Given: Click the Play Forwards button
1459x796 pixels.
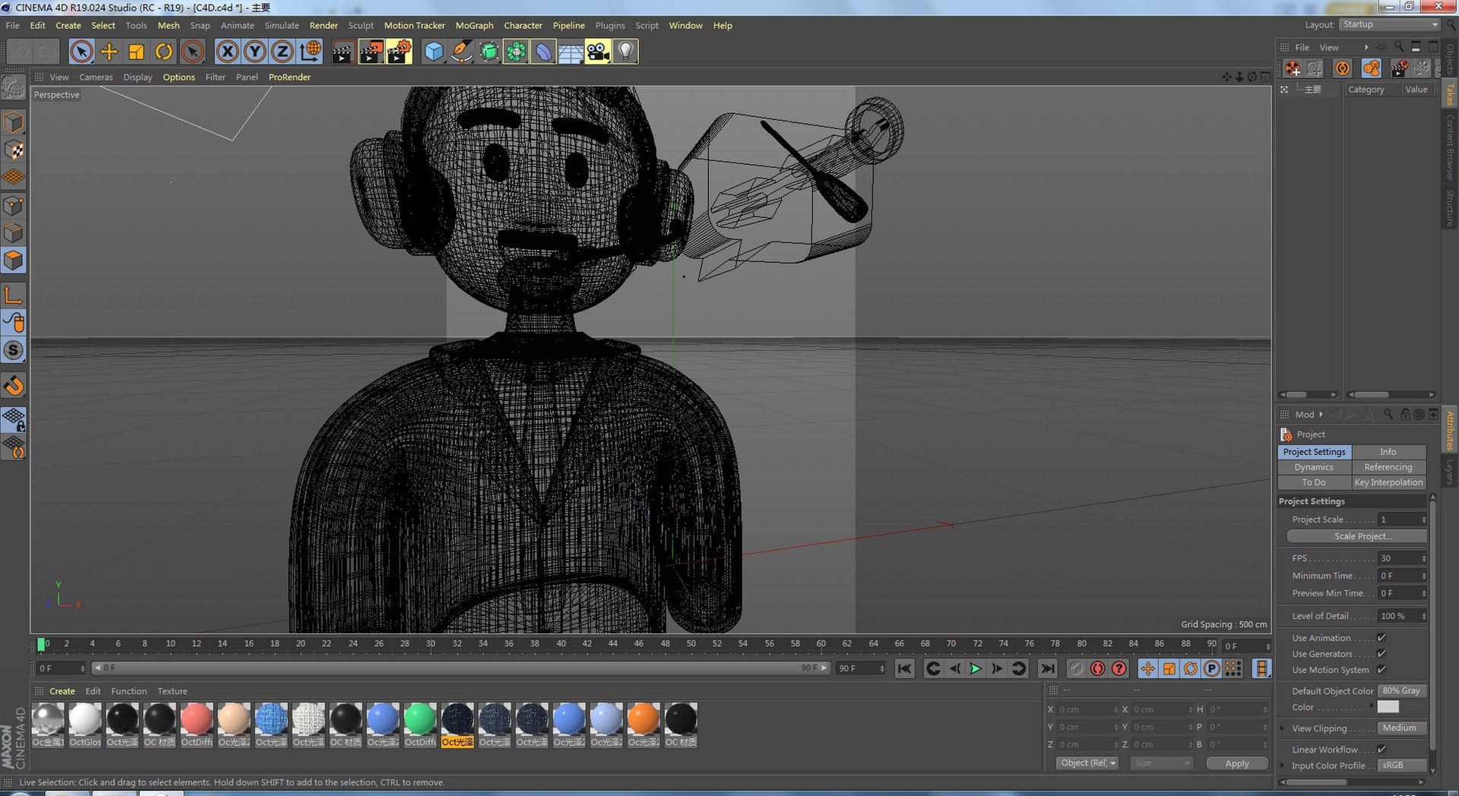Looking at the screenshot, I should click(x=976, y=668).
